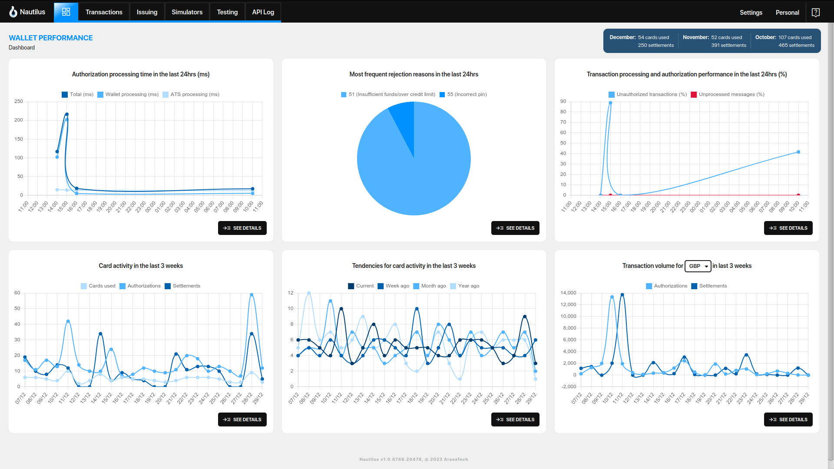The width and height of the screenshot is (834, 469).
Task: Open the API Log tab
Action: [263, 12]
